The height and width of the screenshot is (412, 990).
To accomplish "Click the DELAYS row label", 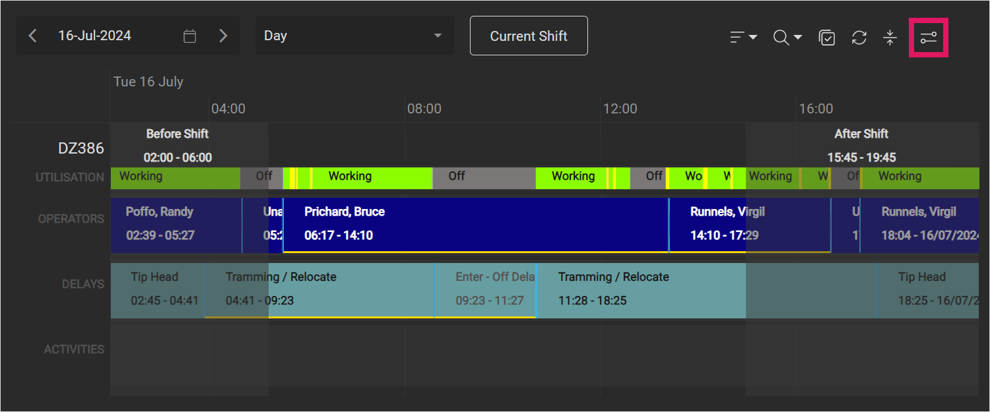I will (x=83, y=284).
